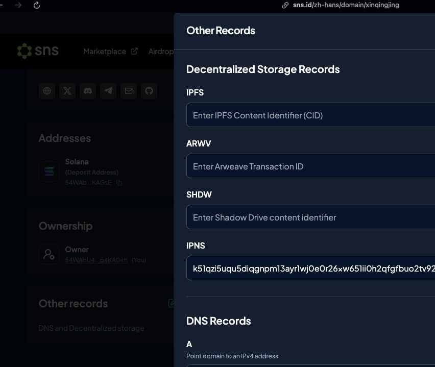The height and width of the screenshot is (367, 435).
Task: Click the Solana address logo icon
Action: 49,172
